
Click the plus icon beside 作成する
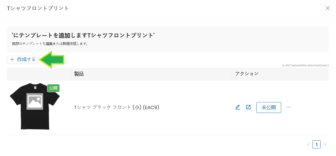click(12, 60)
